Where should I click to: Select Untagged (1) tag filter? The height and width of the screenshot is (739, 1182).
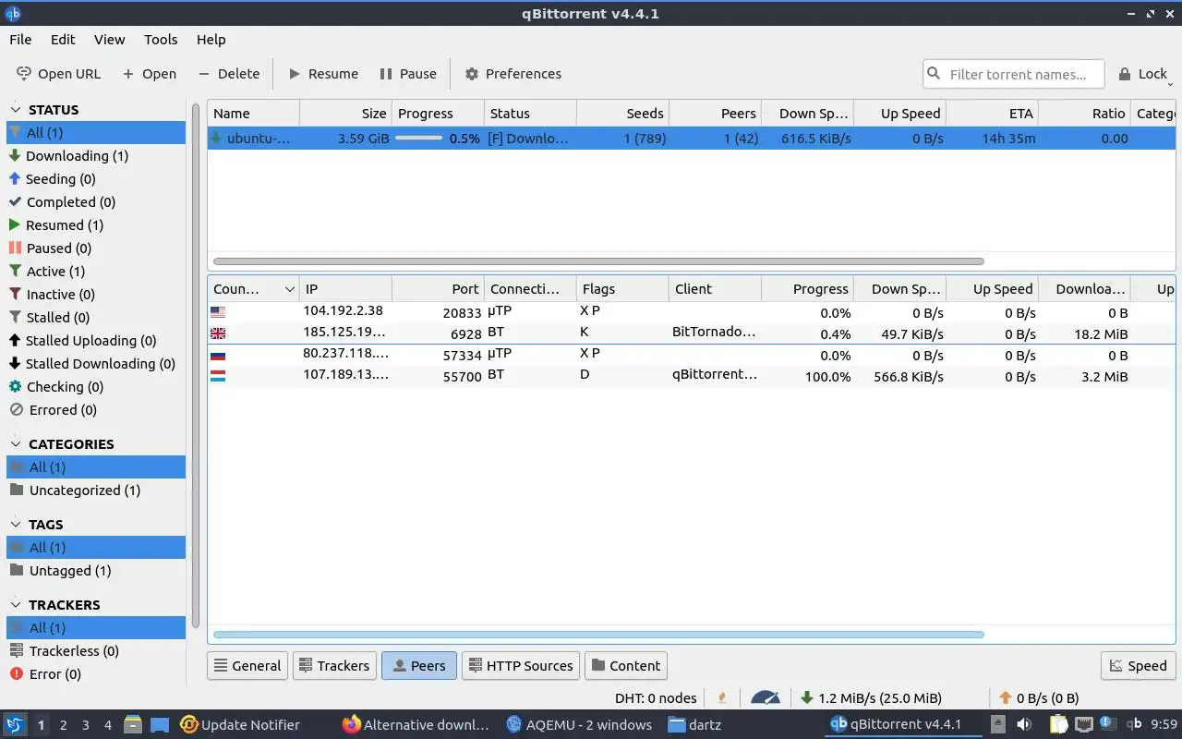point(96,571)
